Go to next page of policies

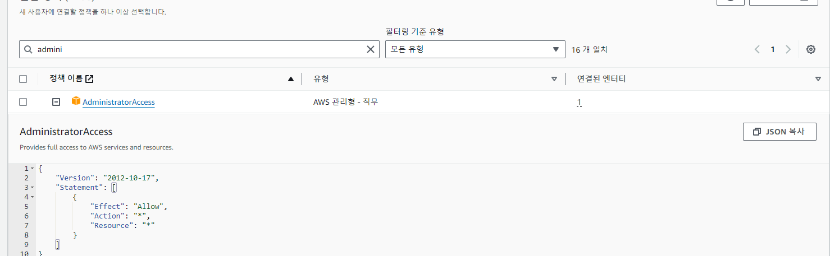click(788, 49)
